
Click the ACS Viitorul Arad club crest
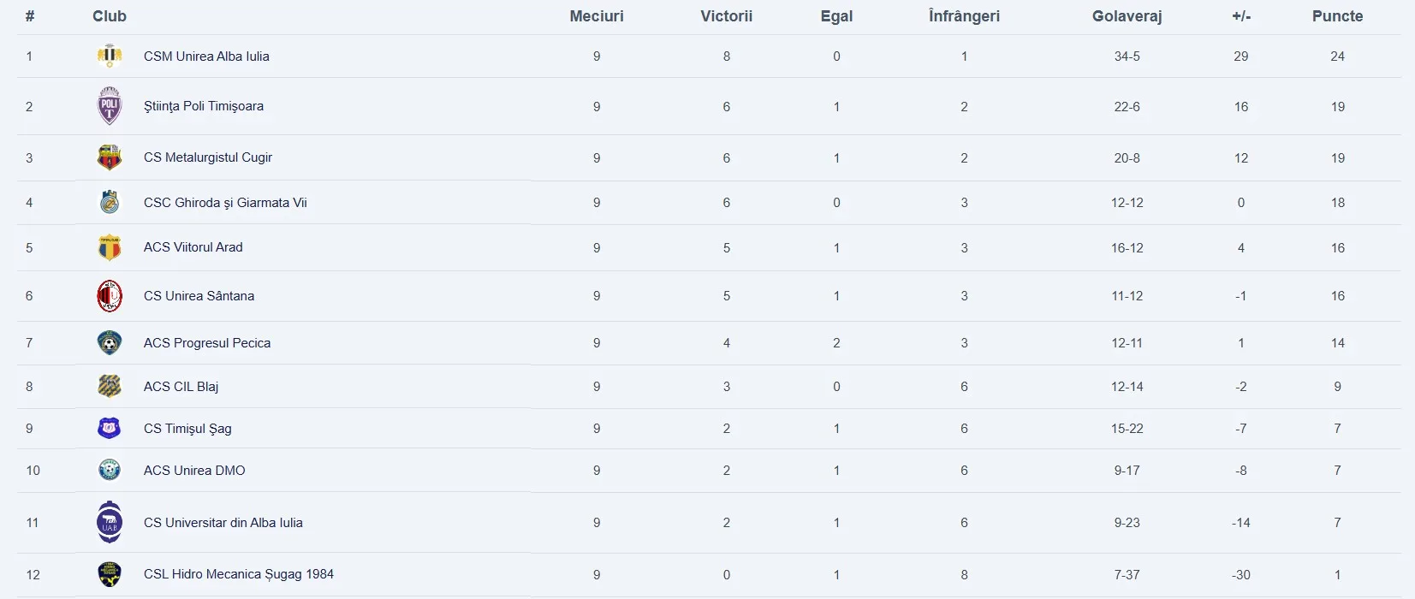pos(110,248)
